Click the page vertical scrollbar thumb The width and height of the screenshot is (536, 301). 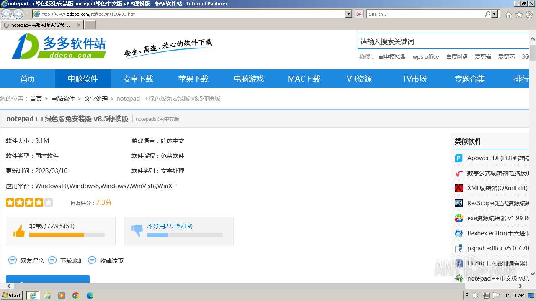(x=533, y=53)
